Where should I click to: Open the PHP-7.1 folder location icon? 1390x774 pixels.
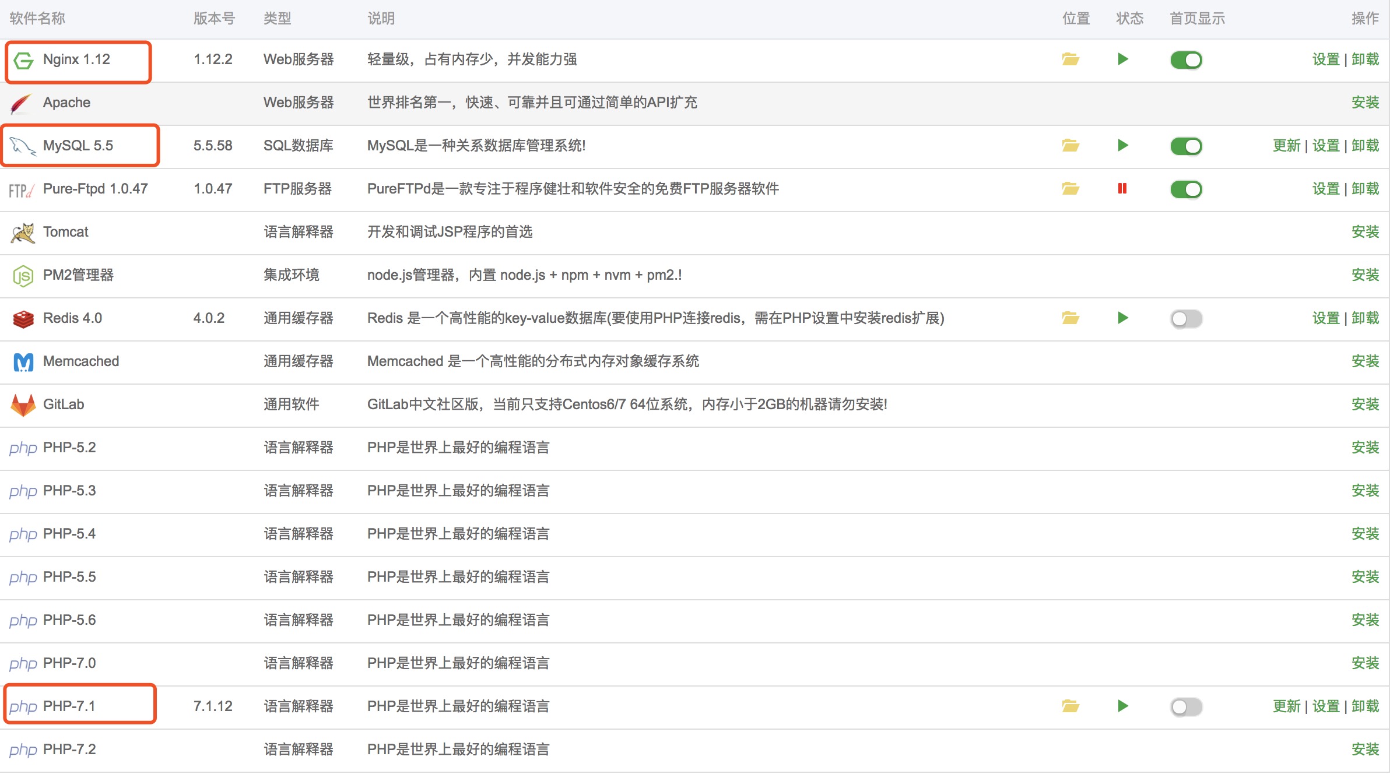[1070, 706]
